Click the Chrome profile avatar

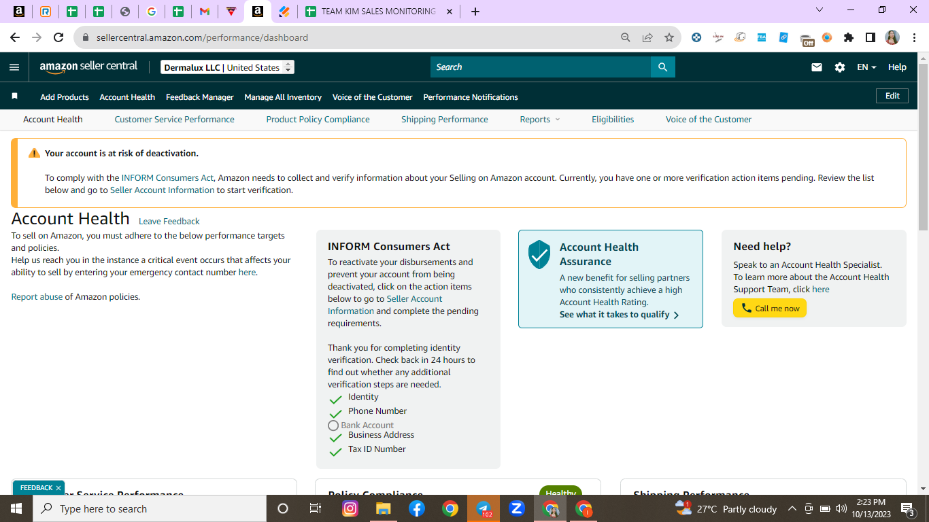point(892,37)
